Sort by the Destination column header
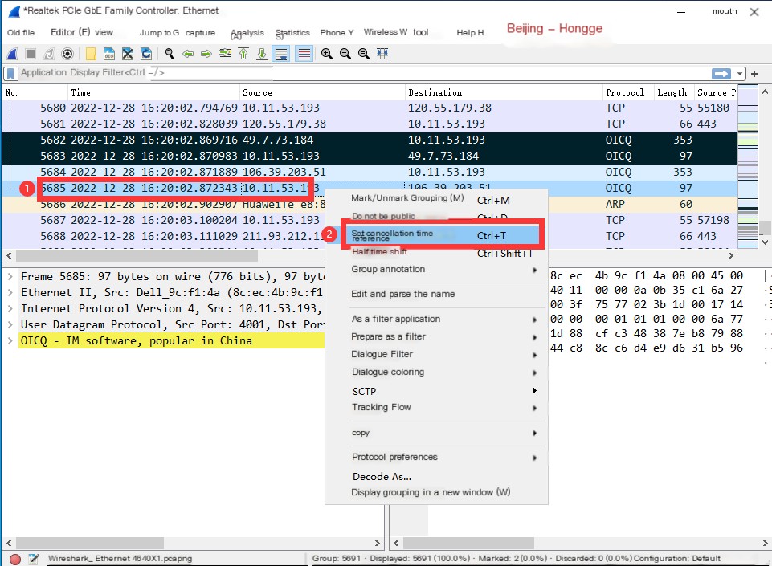772x566 pixels. pos(504,92)
